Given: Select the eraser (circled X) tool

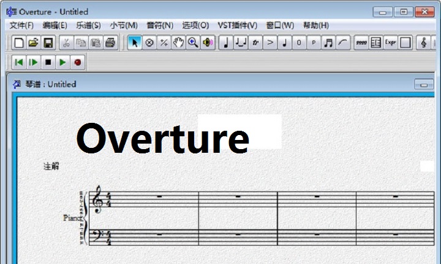Looking at the screenshot, I should [x=149, y=43].
